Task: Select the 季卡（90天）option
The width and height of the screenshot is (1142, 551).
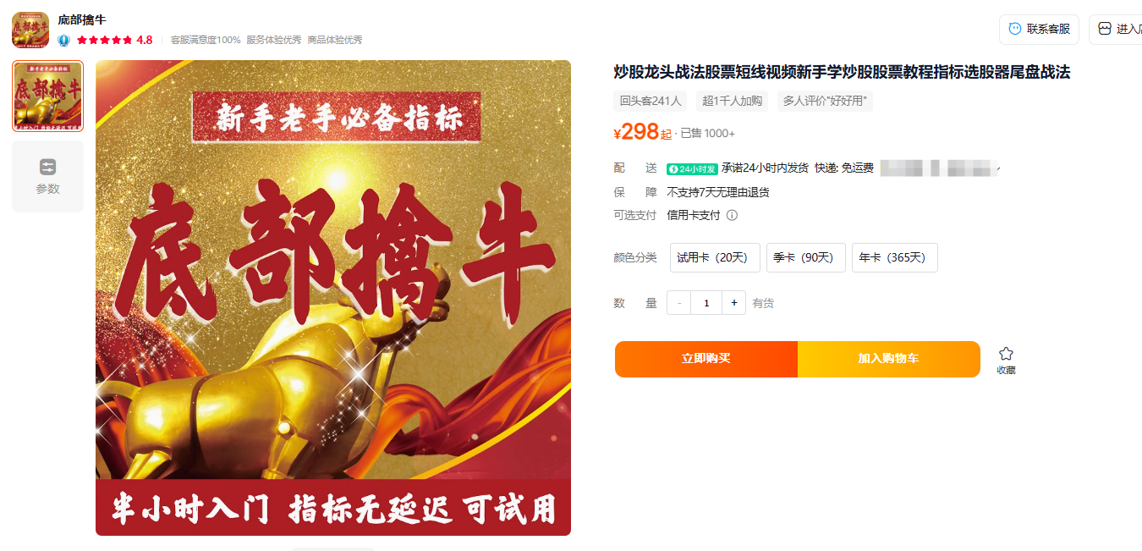Action: (x=806, y=258)
